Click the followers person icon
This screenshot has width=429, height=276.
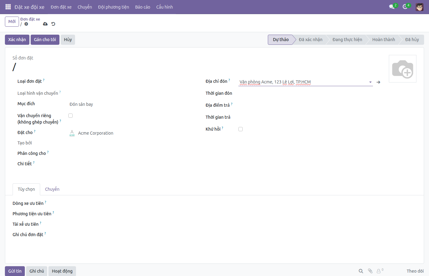tap(379, 271)
